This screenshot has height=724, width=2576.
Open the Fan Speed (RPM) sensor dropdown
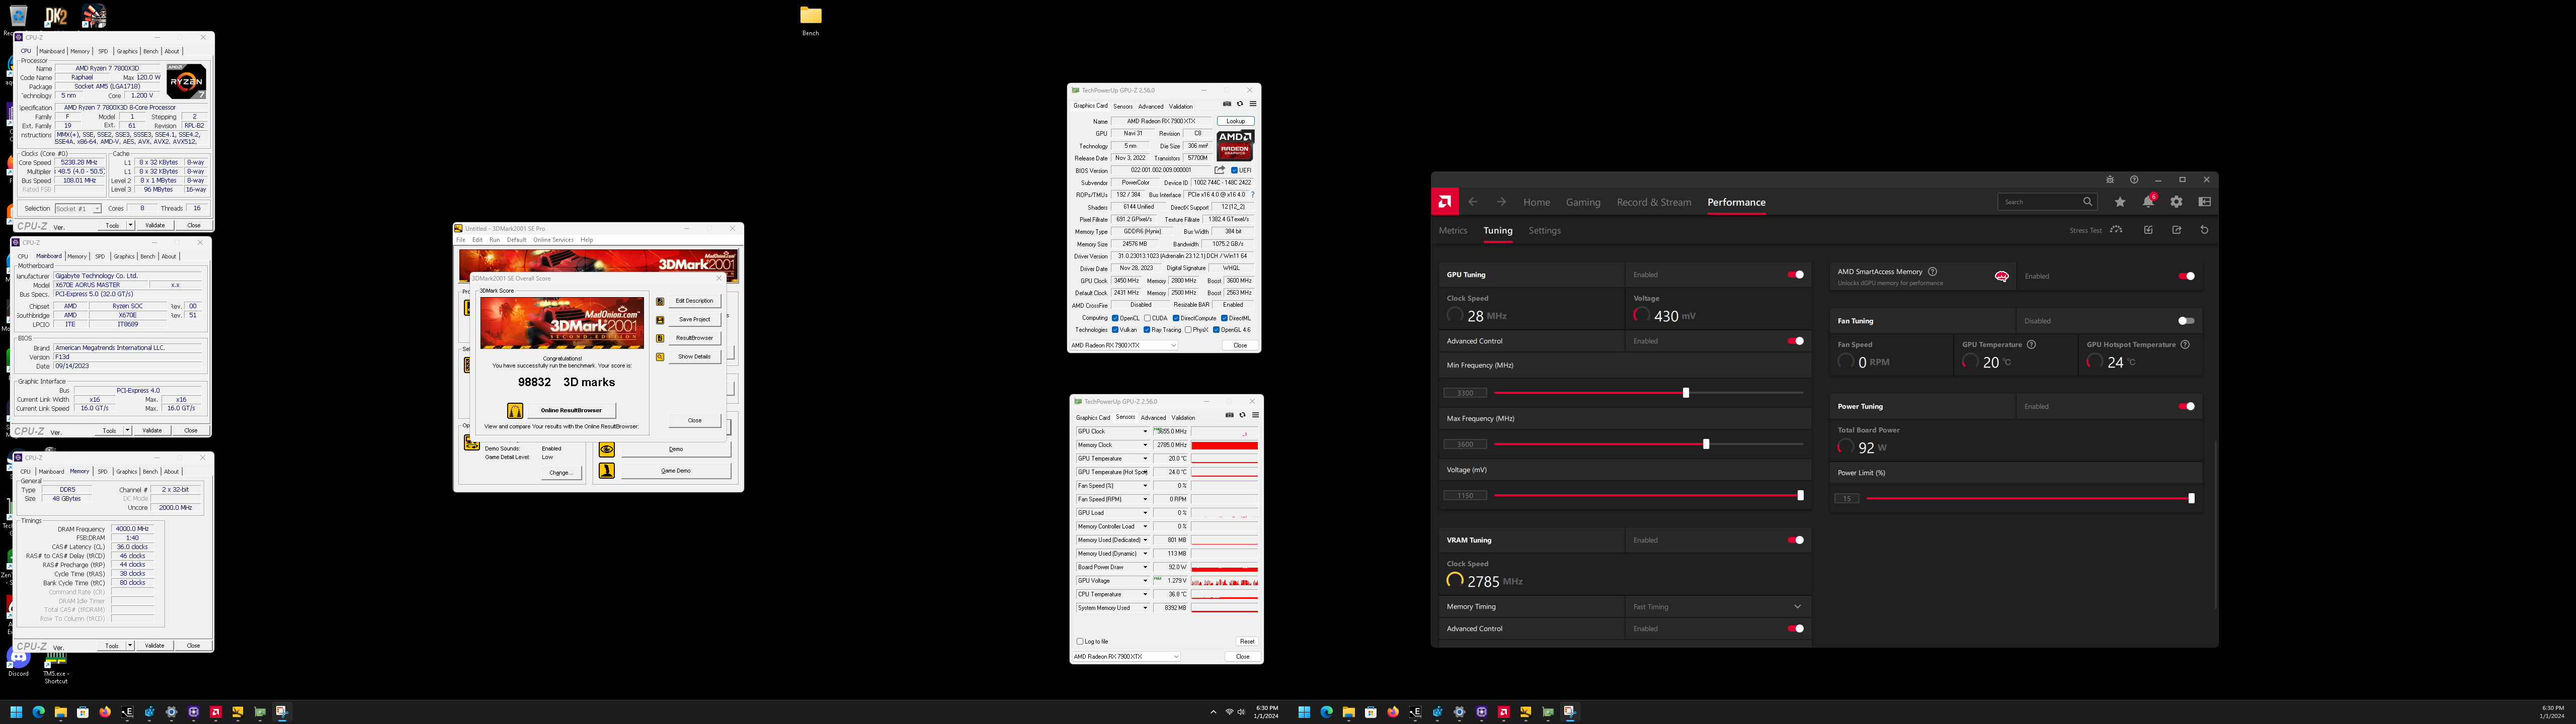[1145, 499]
